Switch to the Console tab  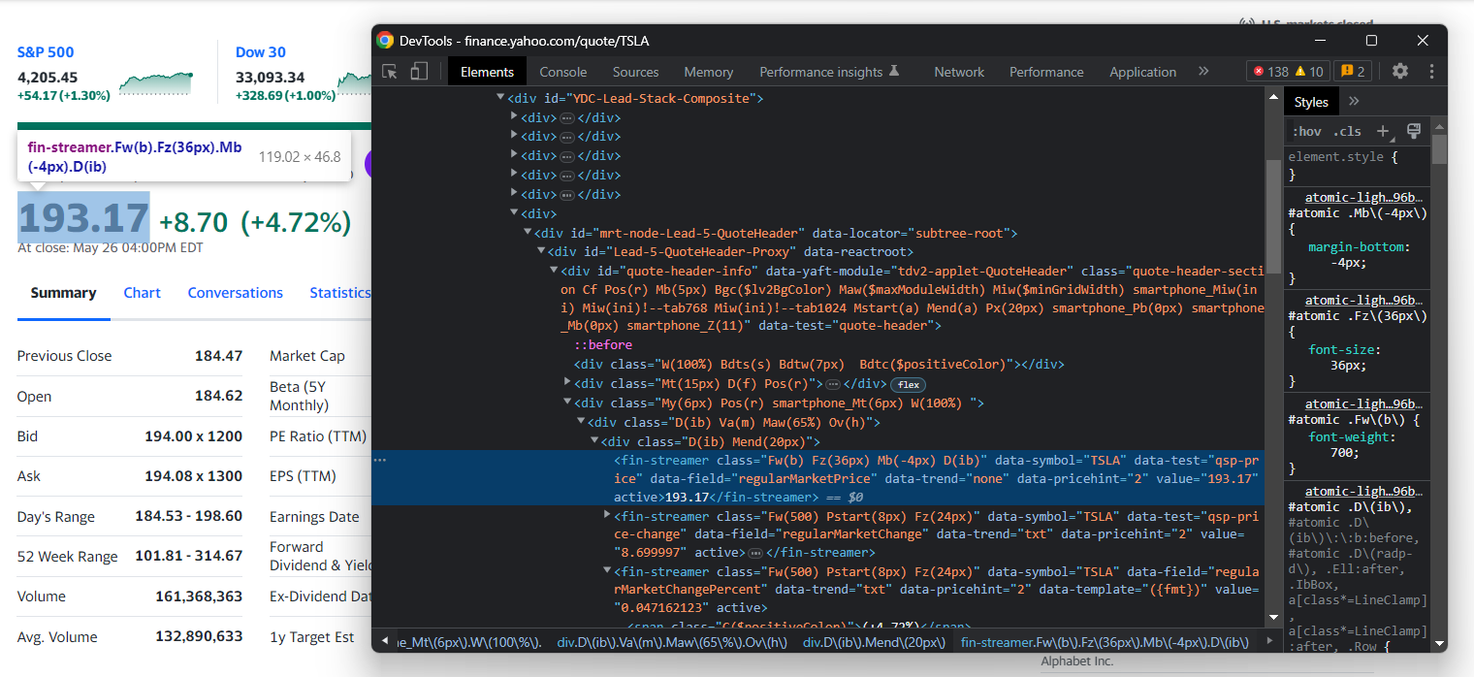tap(562, 72)
